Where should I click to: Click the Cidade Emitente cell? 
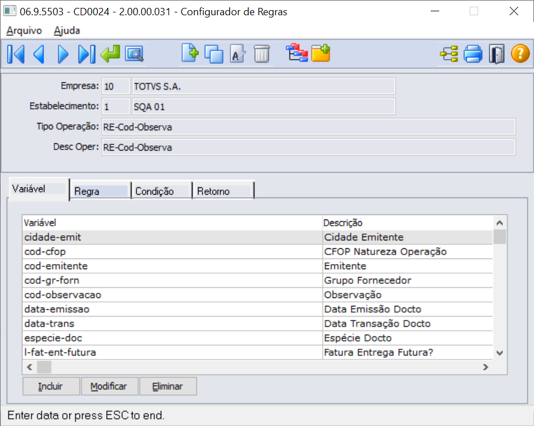point(408,237)
